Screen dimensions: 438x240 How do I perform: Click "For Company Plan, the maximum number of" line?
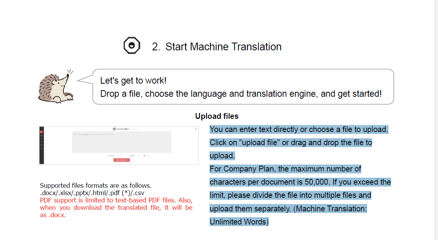click(285, 169)
